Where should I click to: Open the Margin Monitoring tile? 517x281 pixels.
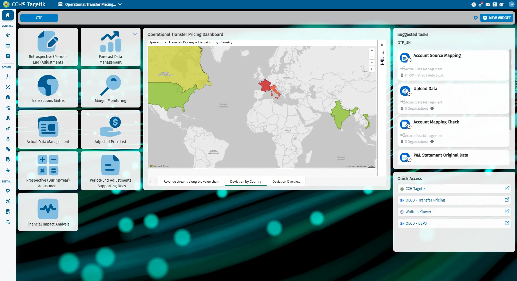(110, 88)
